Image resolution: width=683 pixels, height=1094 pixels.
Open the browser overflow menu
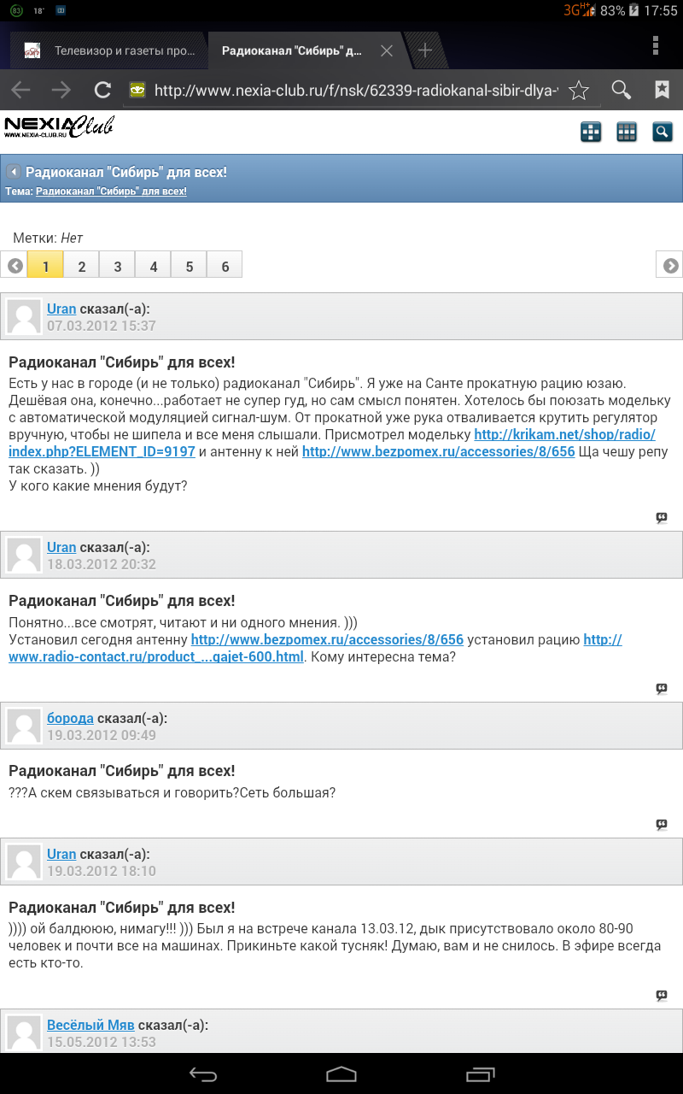pos(656,45)
